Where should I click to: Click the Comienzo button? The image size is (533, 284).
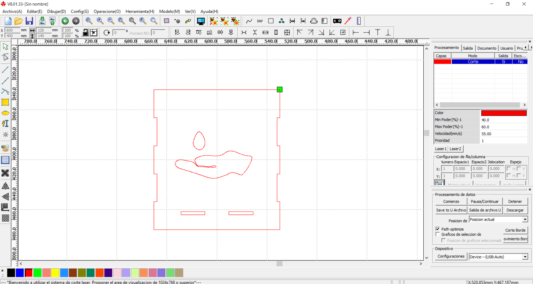click(451, 202)
